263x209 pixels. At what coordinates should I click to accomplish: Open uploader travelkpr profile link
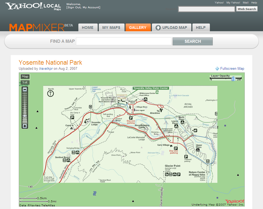tap(46, 68)
